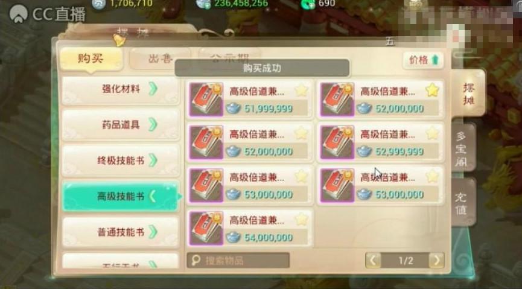Expand the 药品道具 category
The width and height of the screenshot is (522, 289).
pyautogui.click(x=121, y=125)
